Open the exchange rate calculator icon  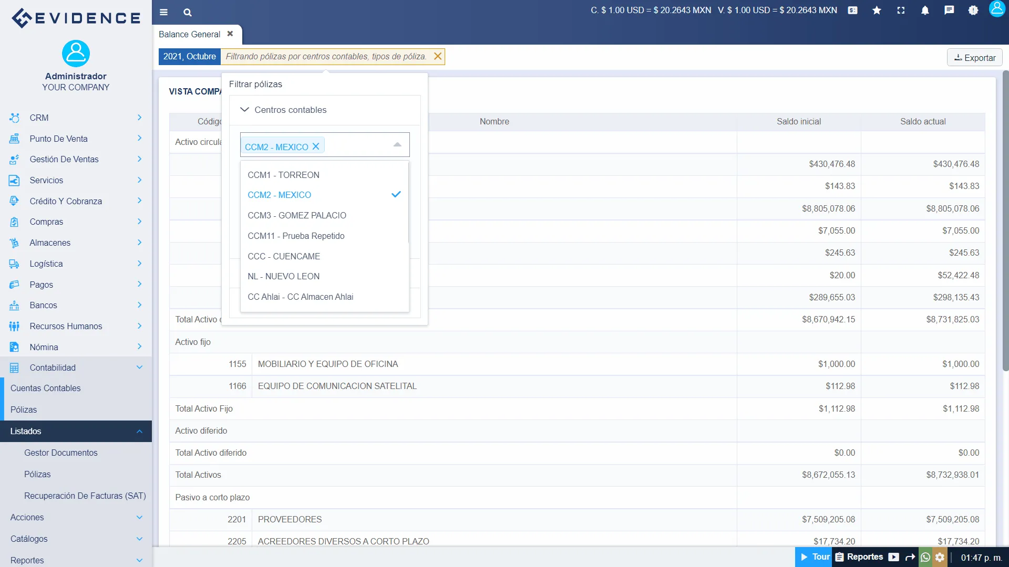[852, 10]
